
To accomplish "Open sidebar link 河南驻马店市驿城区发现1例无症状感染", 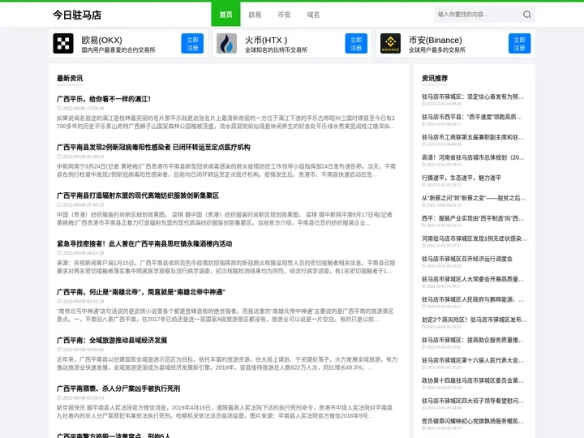I will click(x=474, y=238).
